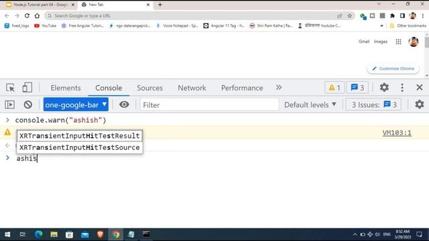Close the DevTools panel
The image size is (429, 241).
(420, 88)
